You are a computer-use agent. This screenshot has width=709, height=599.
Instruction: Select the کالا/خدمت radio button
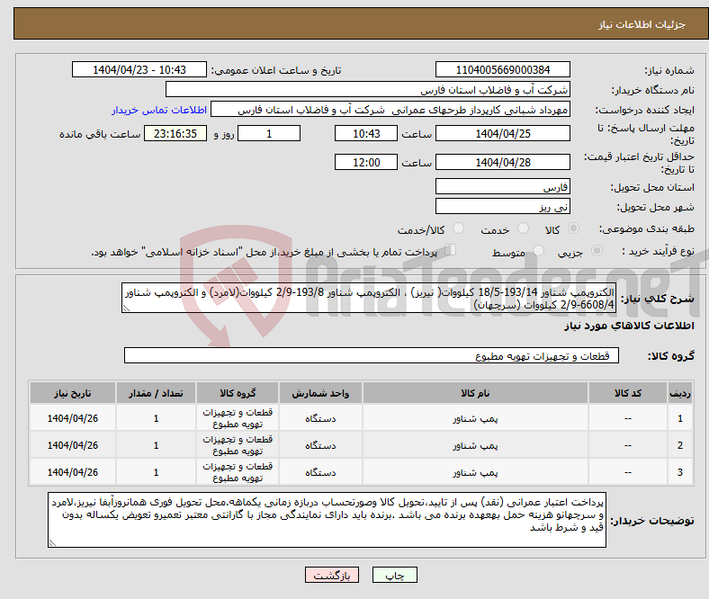pos(459,228)
